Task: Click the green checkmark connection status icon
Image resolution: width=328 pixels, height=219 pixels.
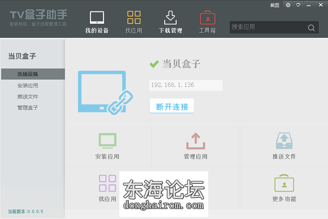Action: tap(154, 64)
